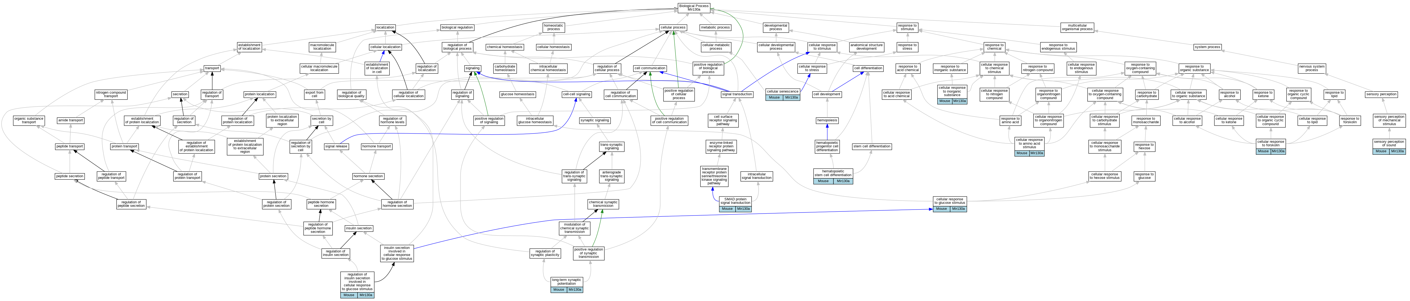This screenshot has height=301, width=1410.
Task: Click the 'response to stress' node
Action: click(907, 47)
